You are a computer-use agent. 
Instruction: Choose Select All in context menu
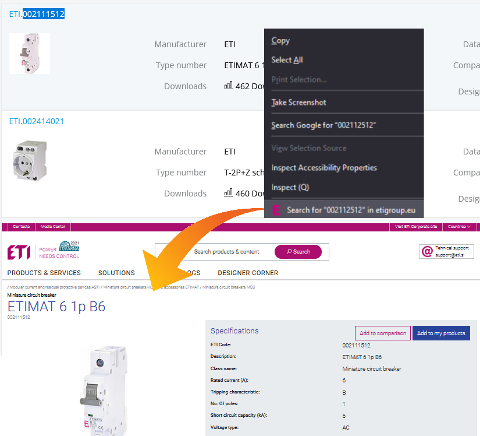click(287, 60)
